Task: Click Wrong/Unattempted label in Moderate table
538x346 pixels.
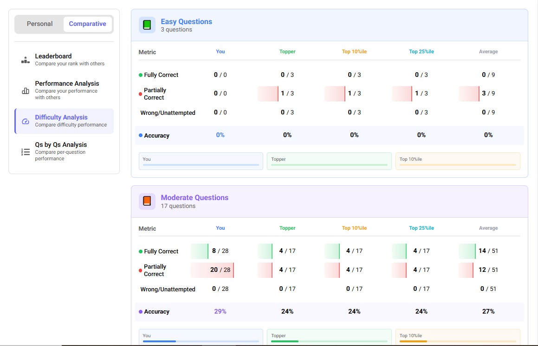Action: pyautogui.click(x=168, y=289)
